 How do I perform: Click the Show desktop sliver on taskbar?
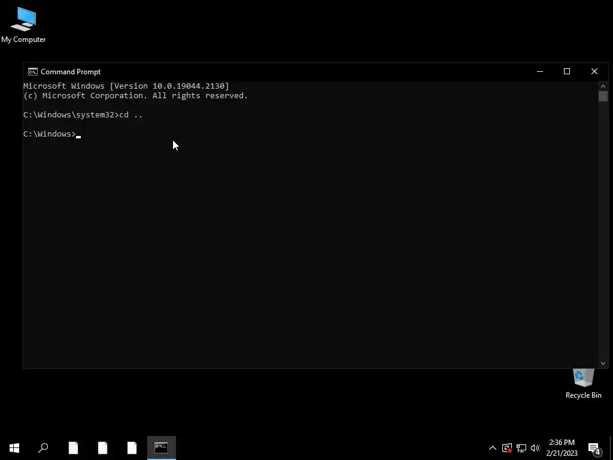[611, 448]
